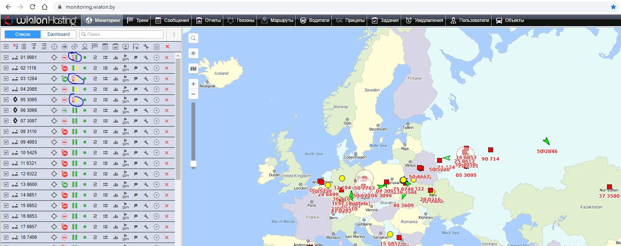
Task: Open the circled dropdown arrow for unit 07 3097
Action: click(x=156, y=121)
